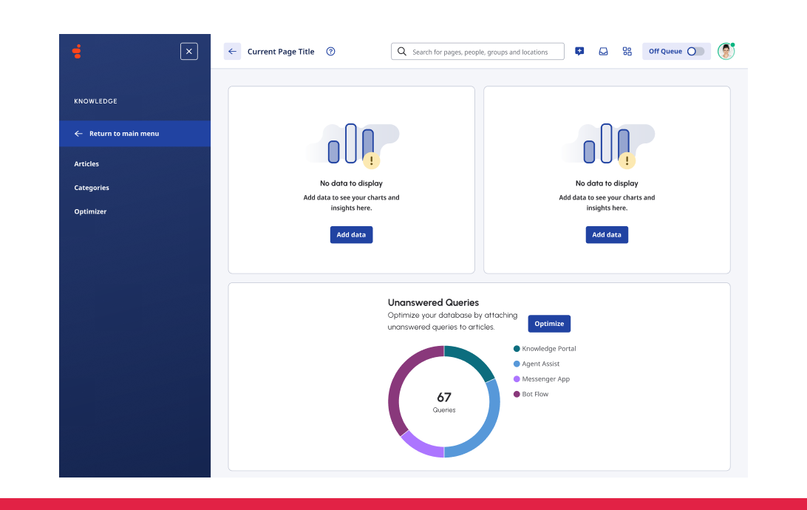This screenshot has height=510, width=807.
Task: Click Add data in right card
Action: (607, 234)
